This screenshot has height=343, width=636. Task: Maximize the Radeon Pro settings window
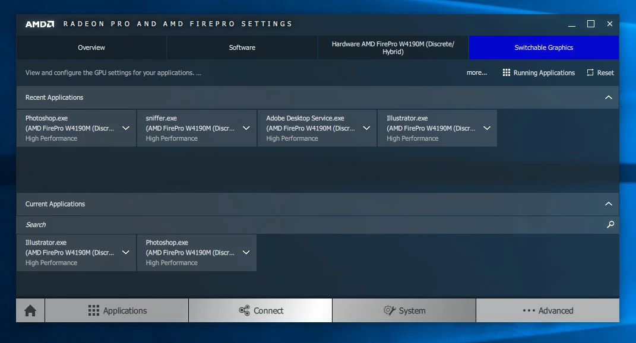[x=591, y=24]
